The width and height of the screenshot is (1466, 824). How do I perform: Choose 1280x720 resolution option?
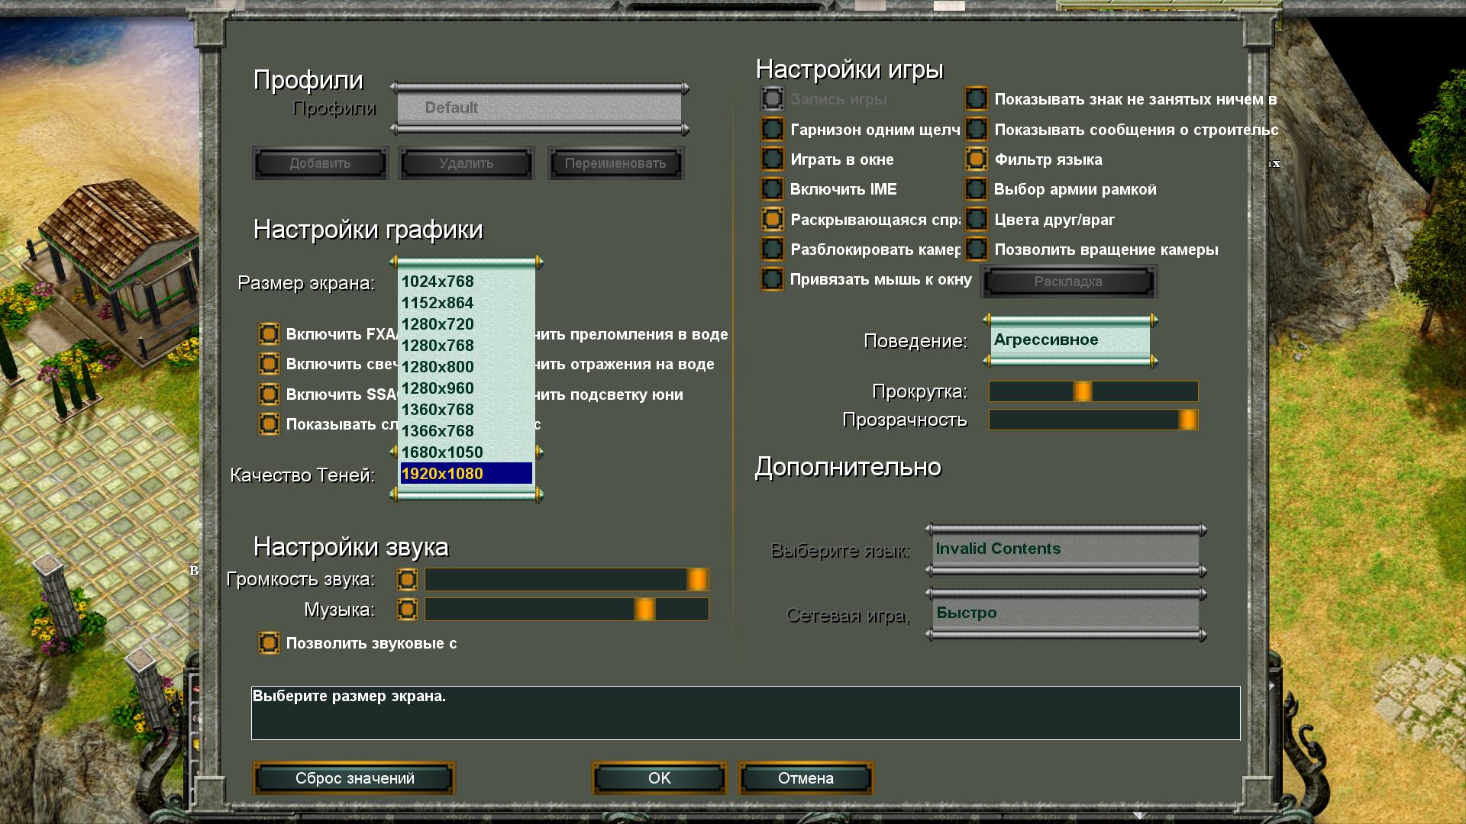467,324
